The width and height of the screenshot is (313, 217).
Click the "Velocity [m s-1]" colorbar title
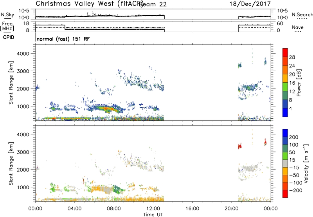[x=306, y=164]
